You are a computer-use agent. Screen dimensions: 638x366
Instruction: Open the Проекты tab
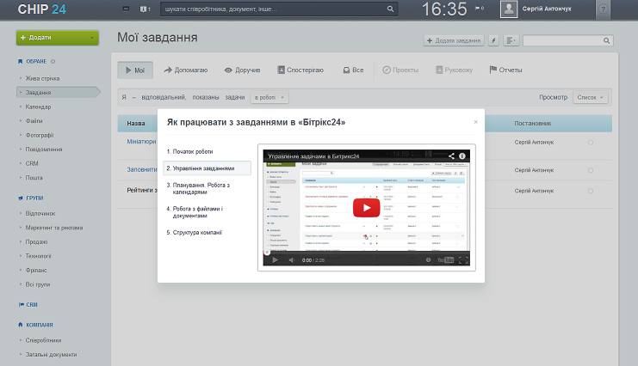tap(400, 70)
